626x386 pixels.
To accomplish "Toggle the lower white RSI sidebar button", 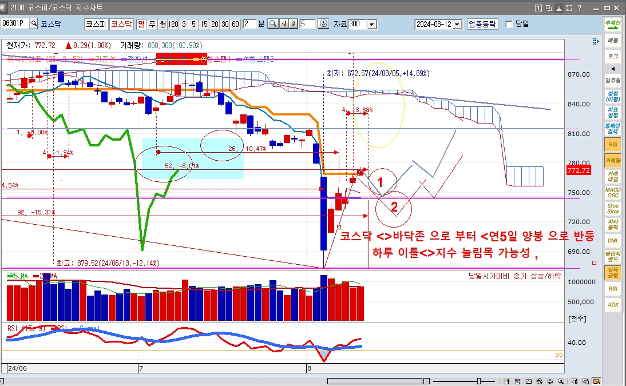I will 613,288.
